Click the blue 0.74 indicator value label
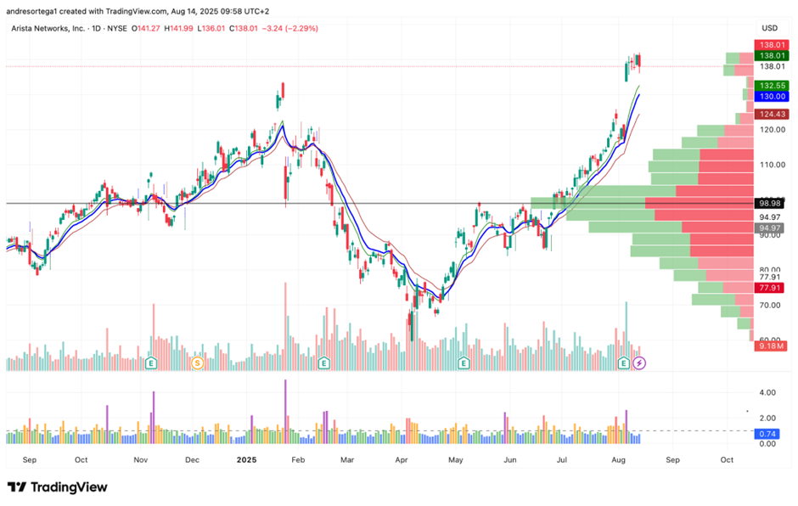Screen dimensions: 798x506 [767, 434]
